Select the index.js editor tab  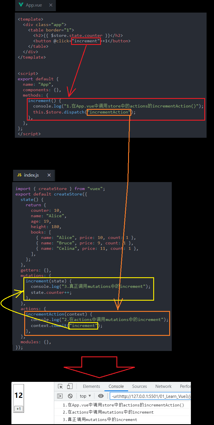pos(34,175)
